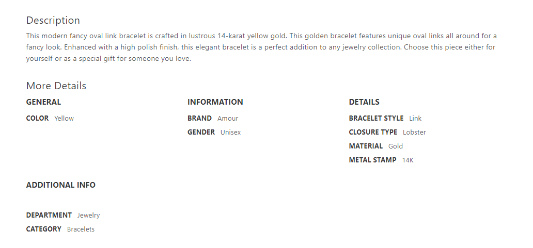
Task: Select the ADDITIONAL INFO heading
Action: point(61,185)
